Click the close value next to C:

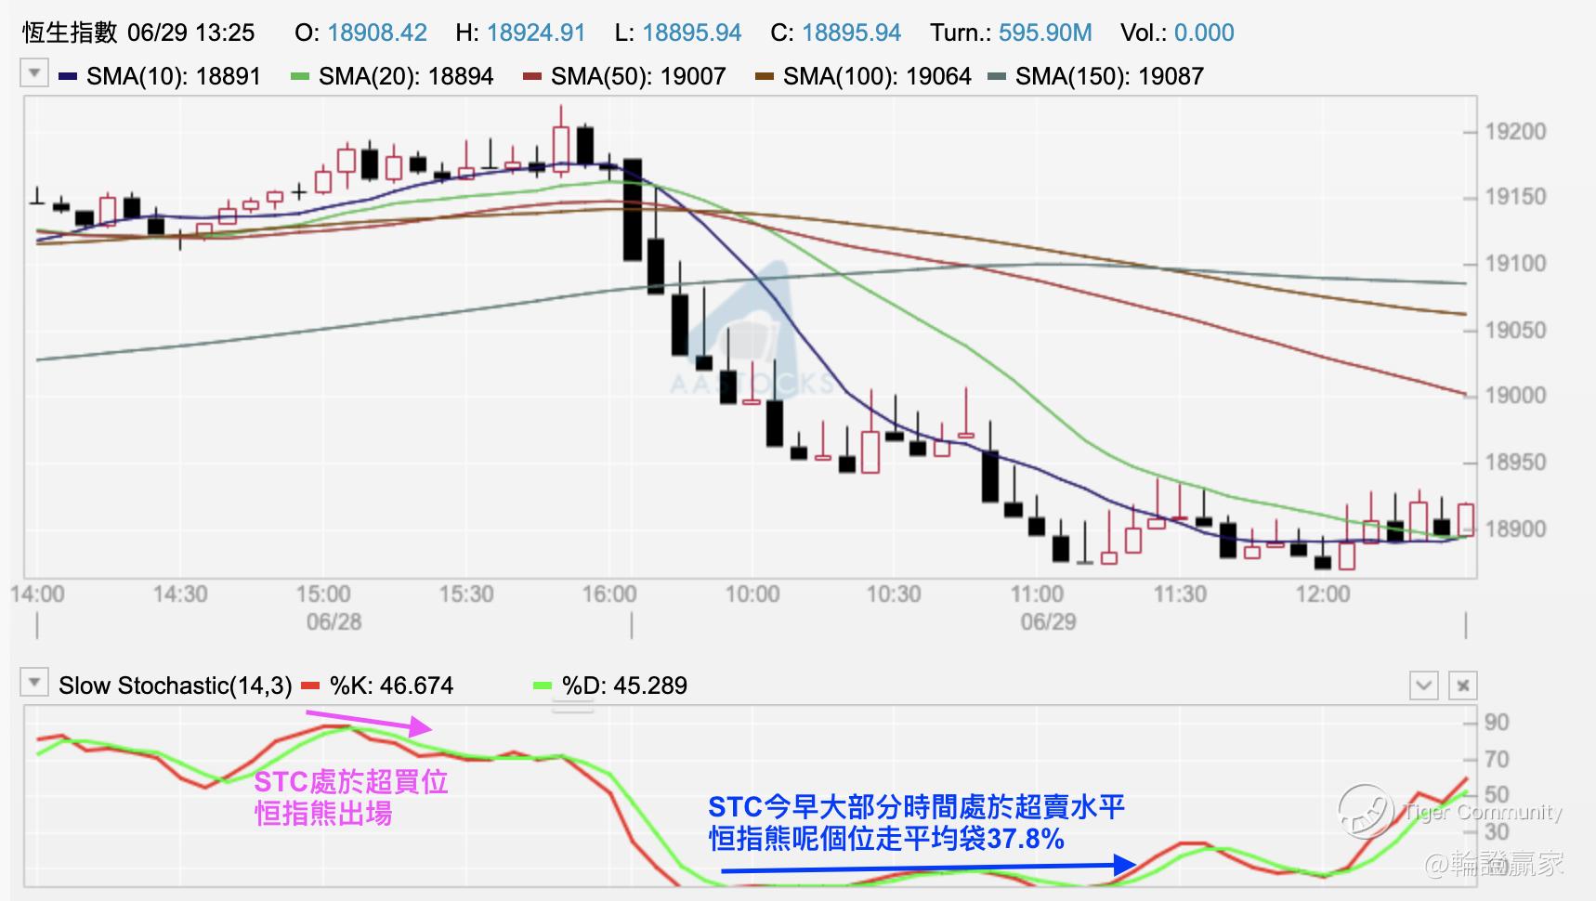tap(852, 33)
